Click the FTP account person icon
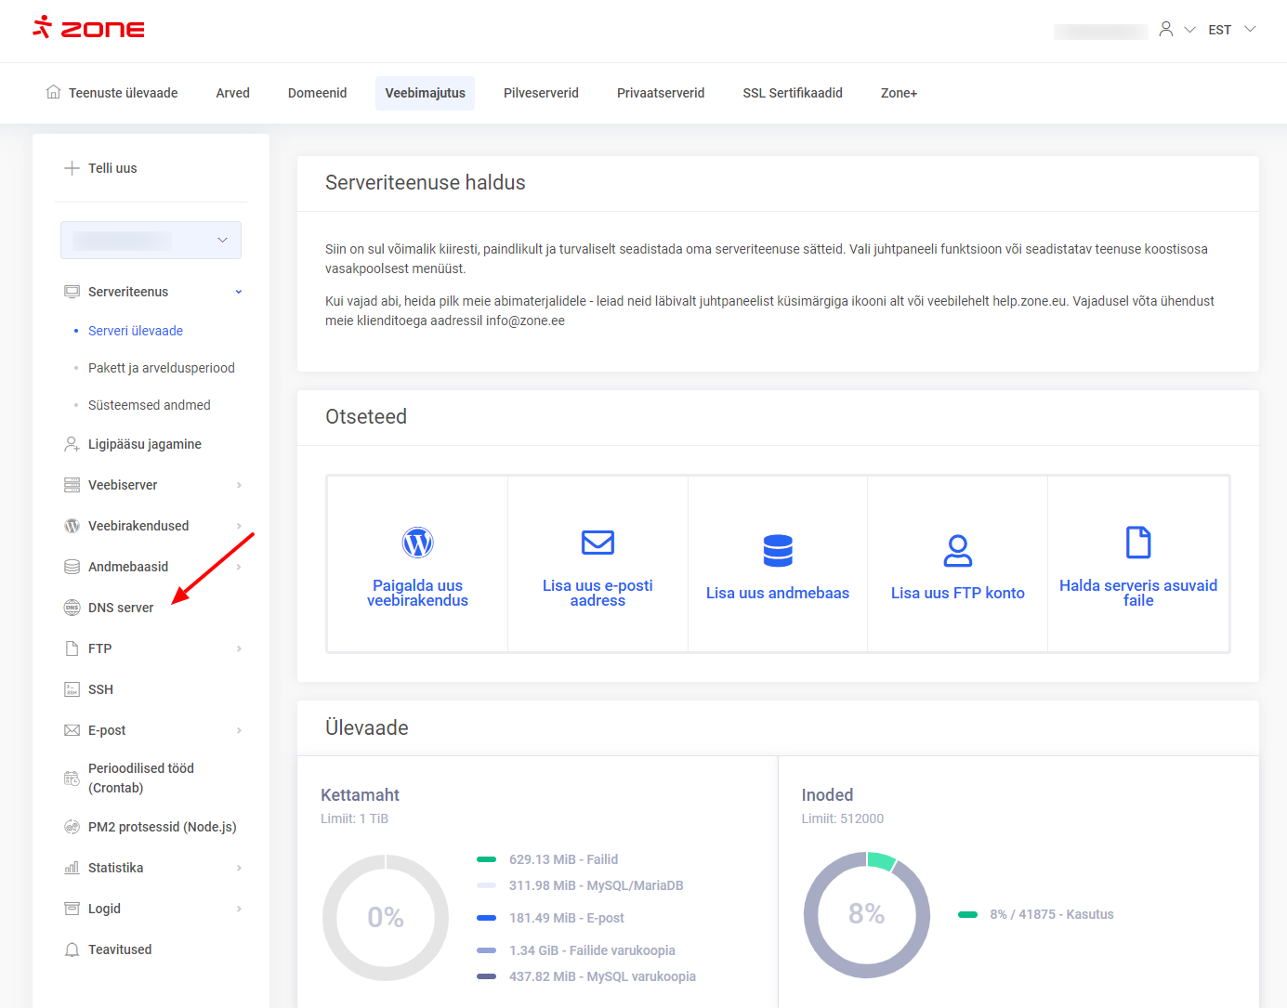1287x1008 pixels. coord(957,550)
